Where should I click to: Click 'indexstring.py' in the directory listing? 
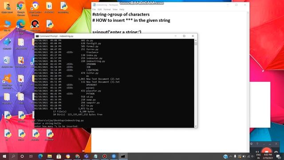click(x=96, y=61)
